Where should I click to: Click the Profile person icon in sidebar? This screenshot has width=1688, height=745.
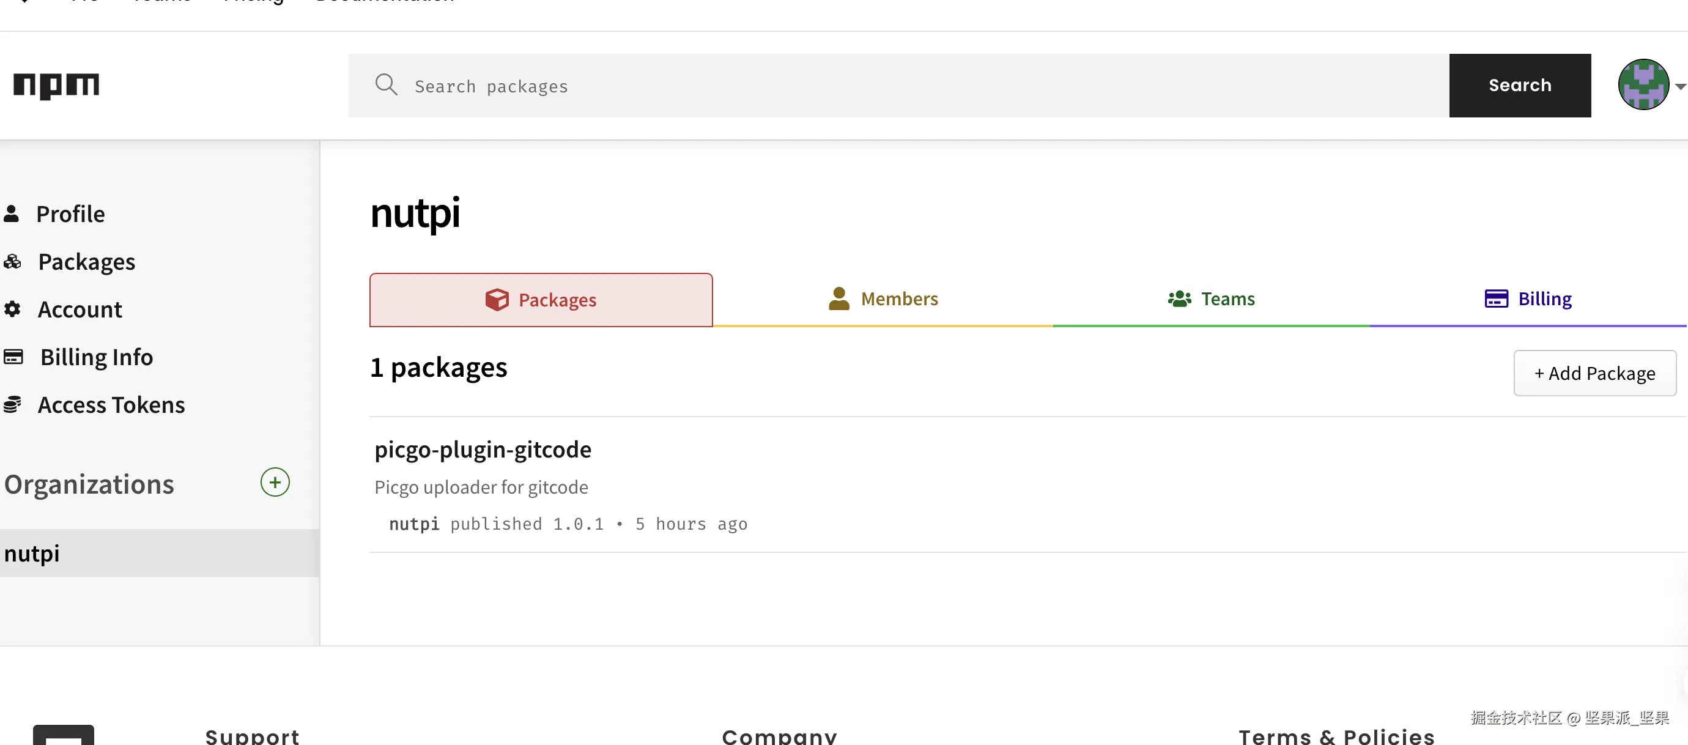[11, 213]
